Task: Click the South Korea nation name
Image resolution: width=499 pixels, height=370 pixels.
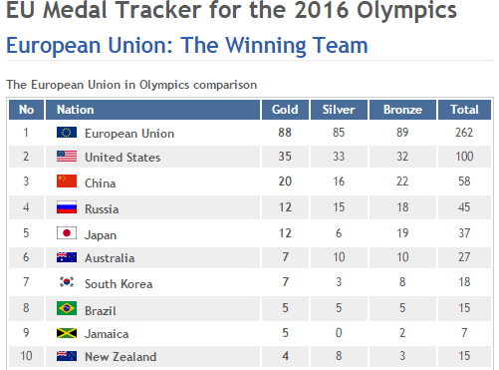Action: coord(119,284)
